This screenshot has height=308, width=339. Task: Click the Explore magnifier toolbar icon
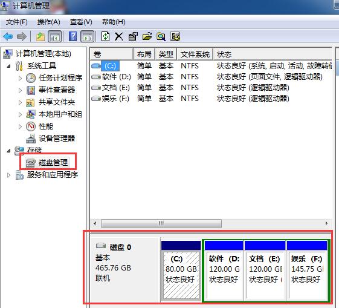pos(161,36)
